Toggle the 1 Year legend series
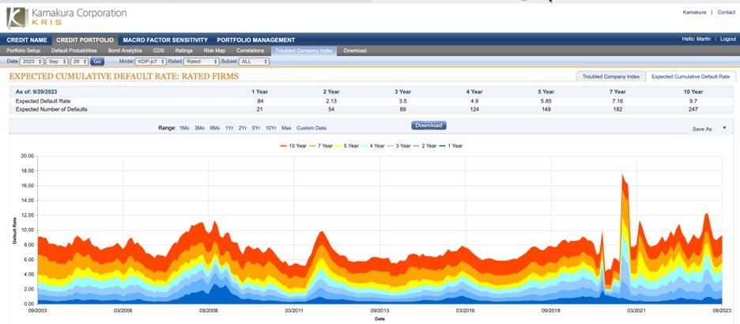This screenshot has width=740, height=324. point(451,145)
